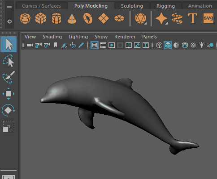Open the Rigging shelf tab
The image size is (217, 179).
point(165,6)
